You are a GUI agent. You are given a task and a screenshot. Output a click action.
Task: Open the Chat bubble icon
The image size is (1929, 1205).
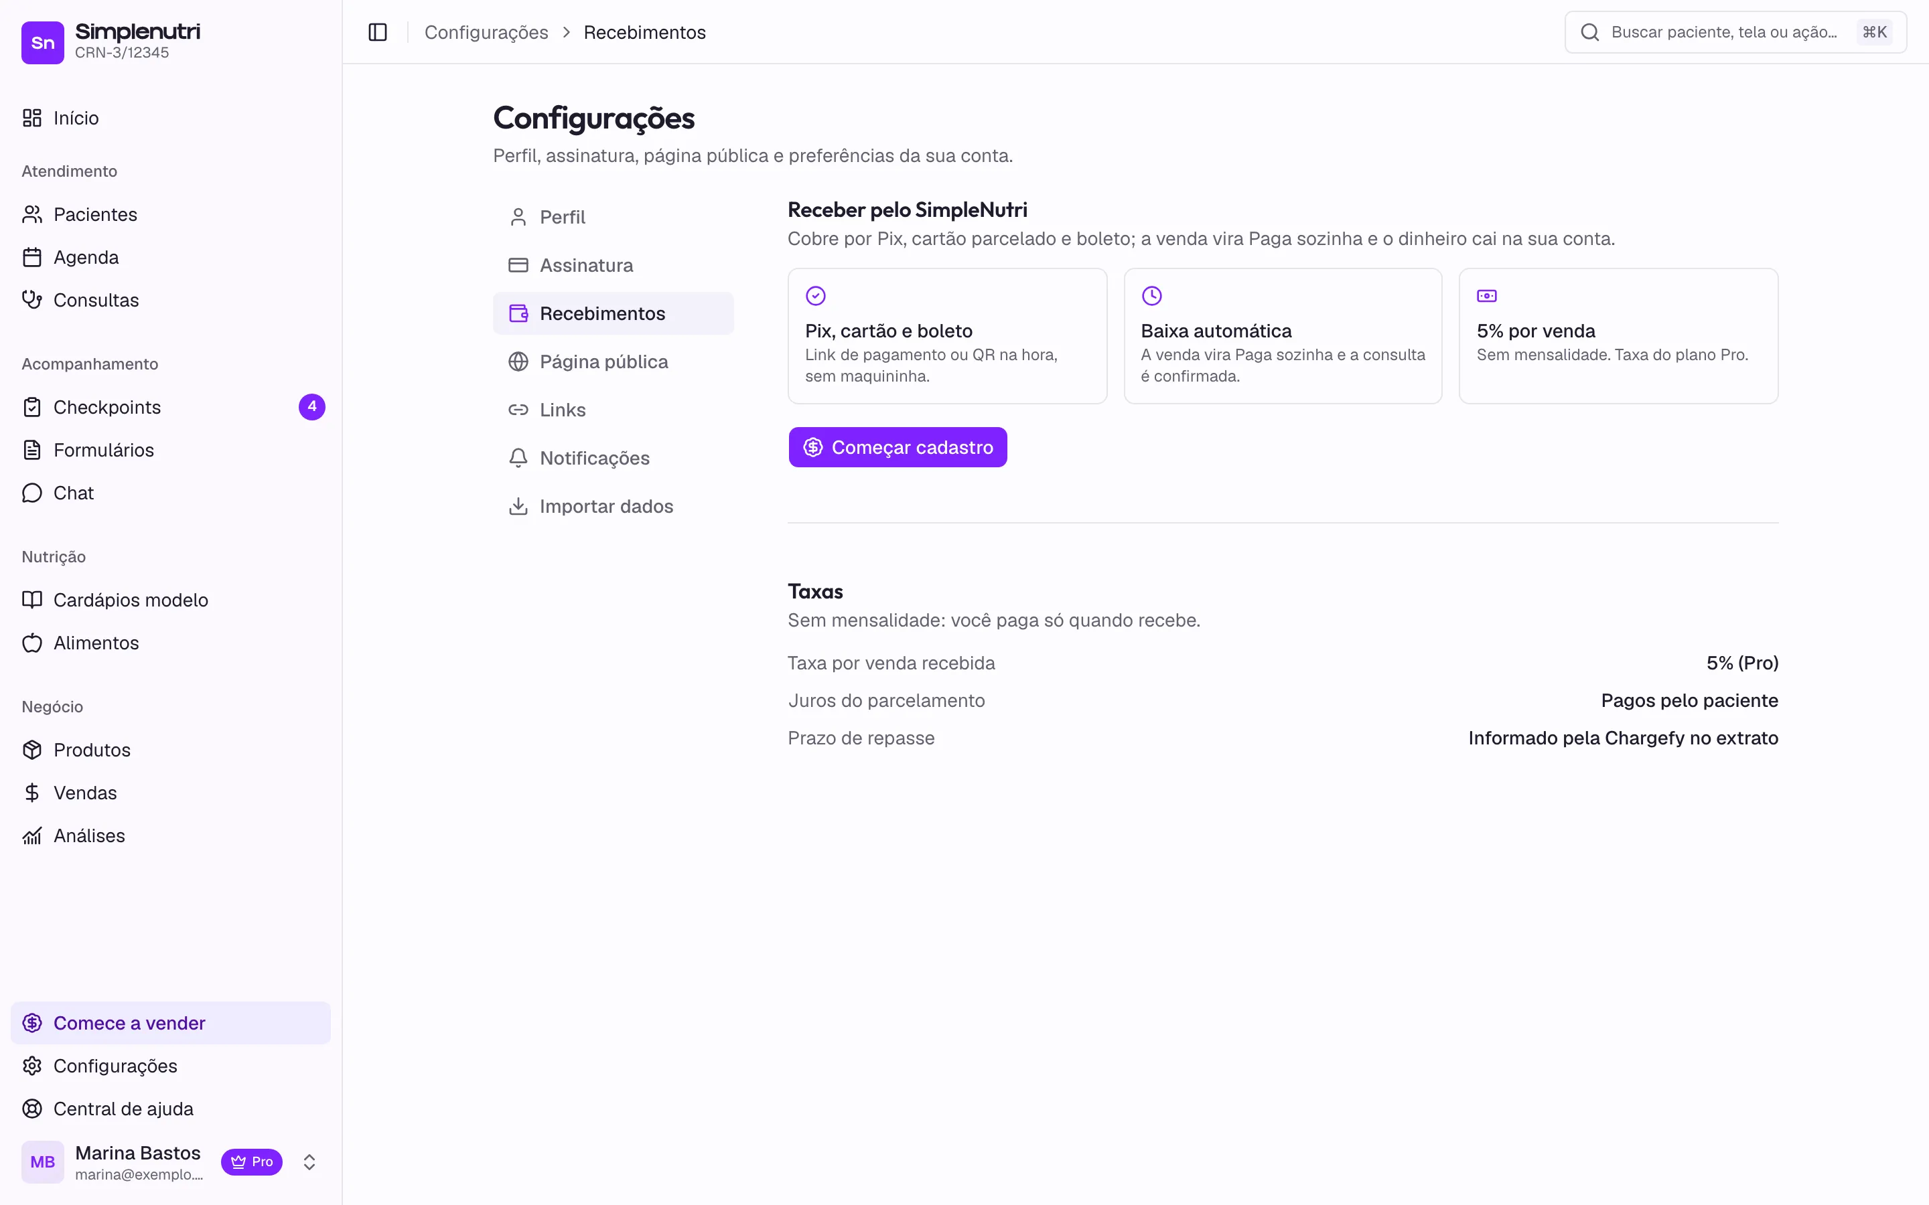(32, 493)
